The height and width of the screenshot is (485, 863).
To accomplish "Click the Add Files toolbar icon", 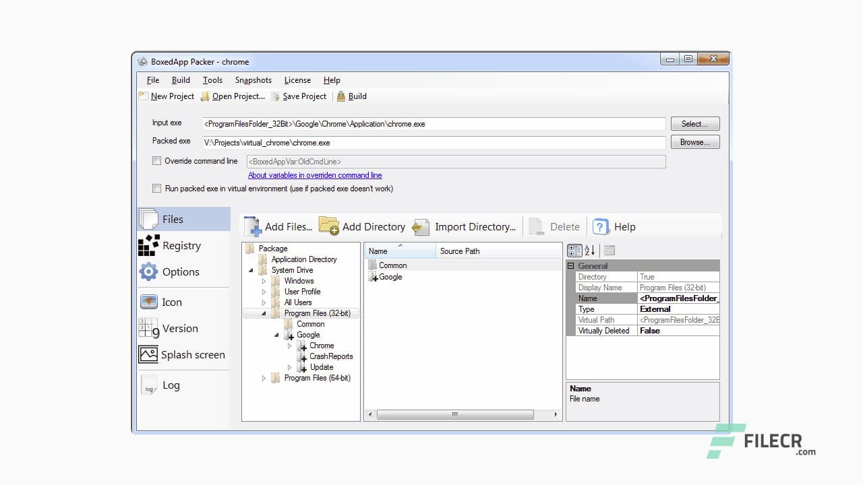I will coord(253,226).
